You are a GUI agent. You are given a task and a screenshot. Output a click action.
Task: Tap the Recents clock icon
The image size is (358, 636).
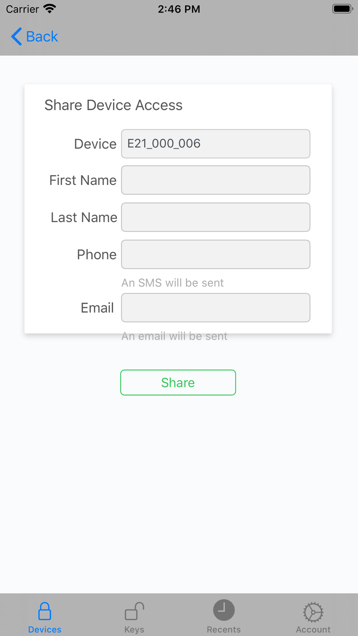224,610
